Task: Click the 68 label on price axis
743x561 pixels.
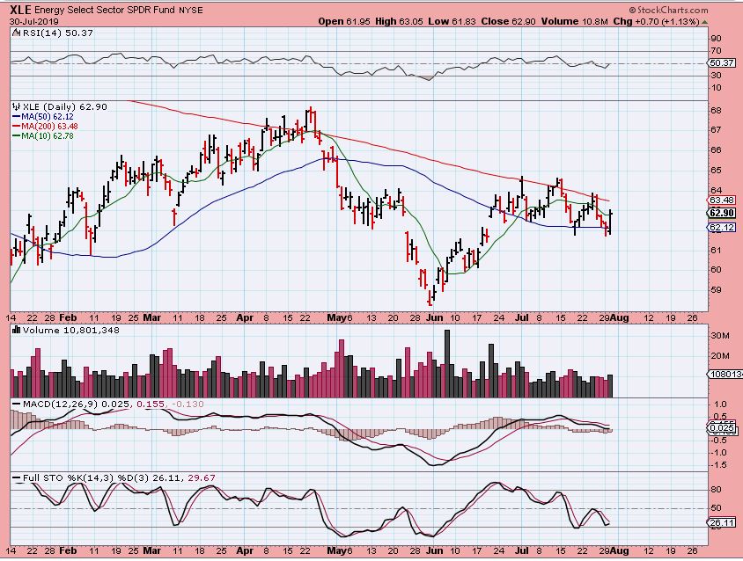Action: click(716, 110)
